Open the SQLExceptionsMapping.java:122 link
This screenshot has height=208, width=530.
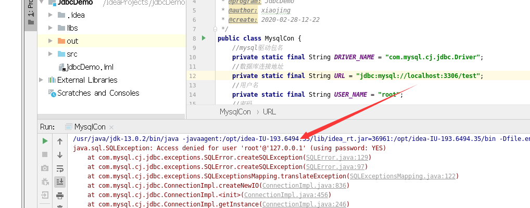click(x=402, y=176)
